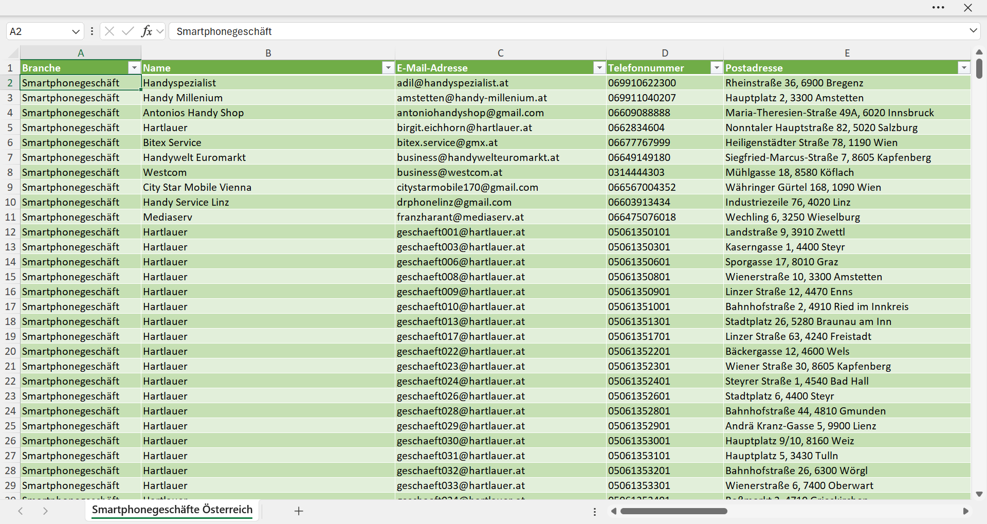Select the Smartphonegeschäfte Österreich sheet tab

[172, 510]
